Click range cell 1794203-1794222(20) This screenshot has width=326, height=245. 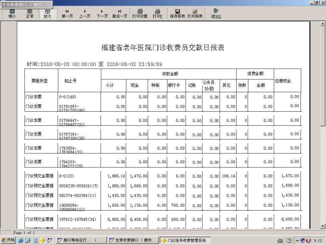[x=71, y=164]
